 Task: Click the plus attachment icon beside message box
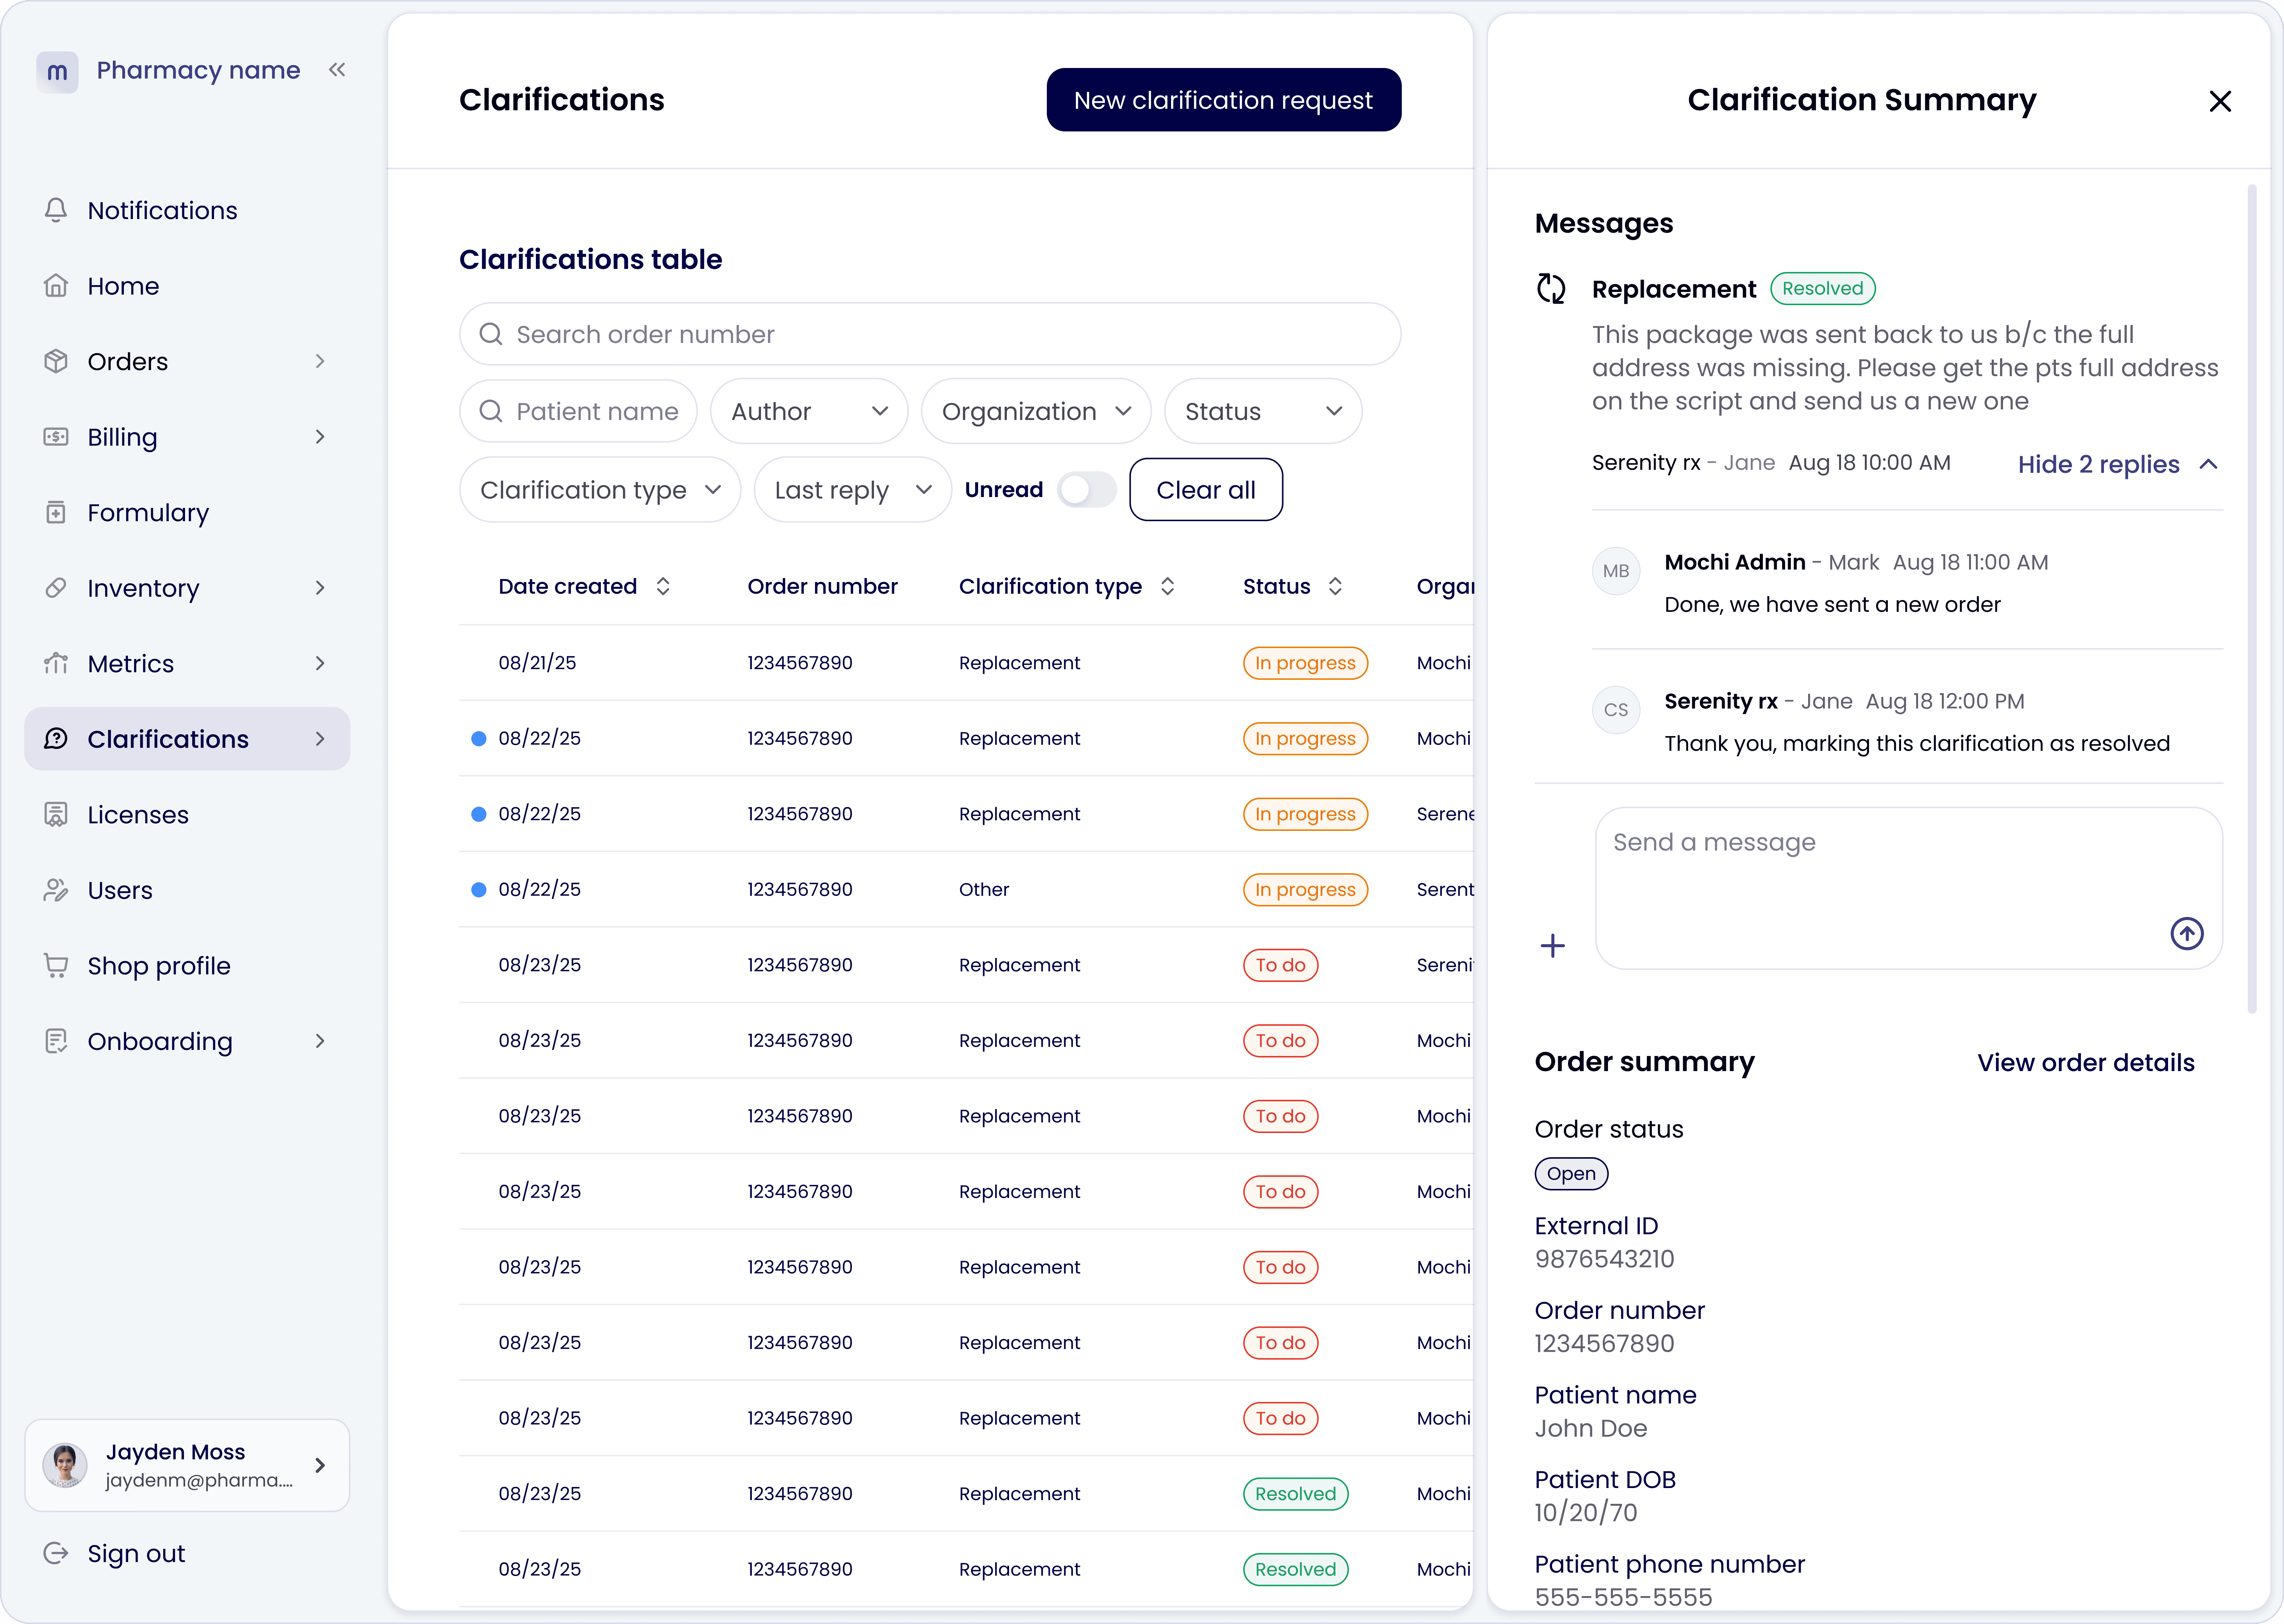click(1553, 945)
